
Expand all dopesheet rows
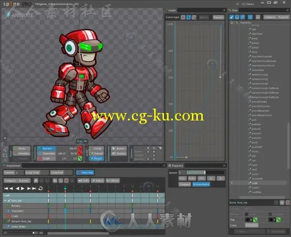(x=23, y=181)
